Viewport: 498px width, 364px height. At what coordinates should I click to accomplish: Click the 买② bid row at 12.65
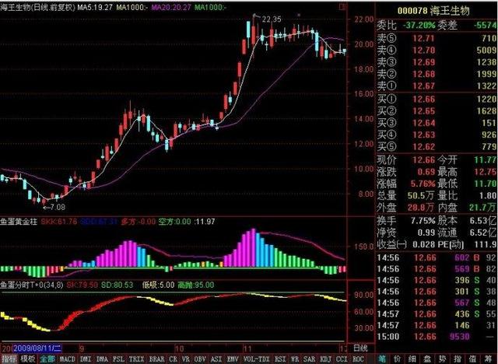(x=437, y=111)
